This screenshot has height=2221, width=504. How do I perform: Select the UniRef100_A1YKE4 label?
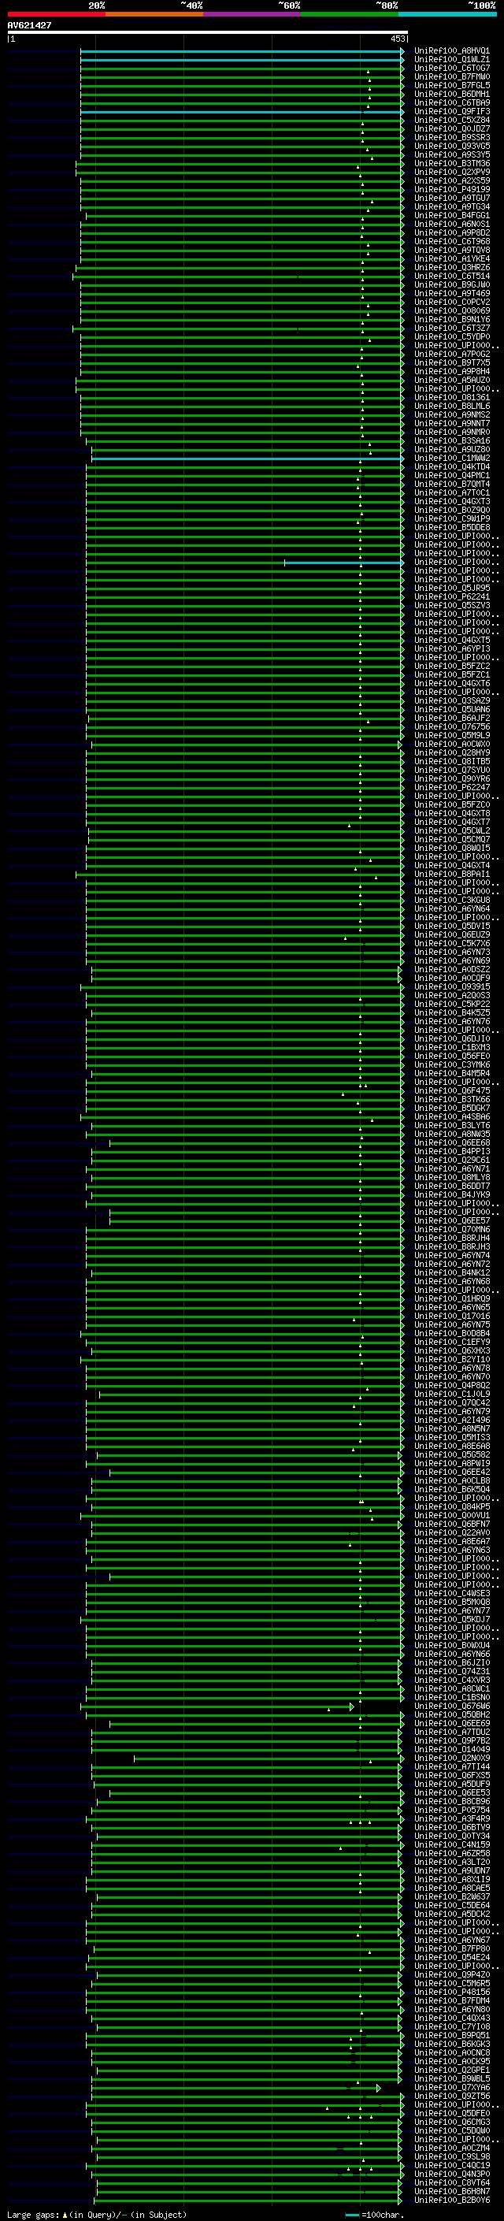click(x=451, y=258)
